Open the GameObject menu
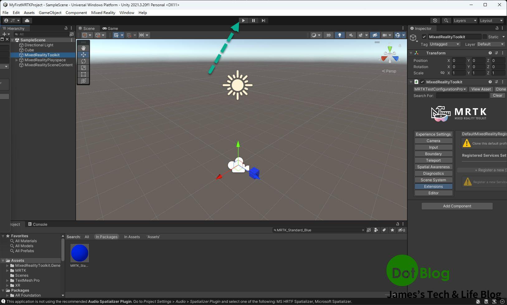 [x=50, y=13]
